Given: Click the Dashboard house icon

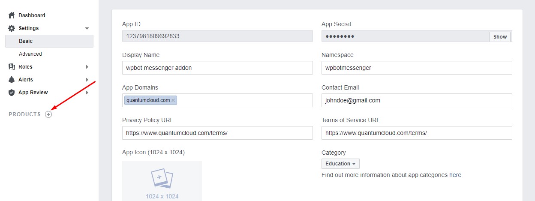Looking at the screenshot, I should point(12,15).
